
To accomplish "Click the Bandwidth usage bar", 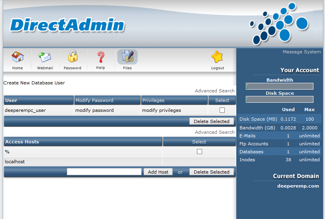I will coord(280,86).
